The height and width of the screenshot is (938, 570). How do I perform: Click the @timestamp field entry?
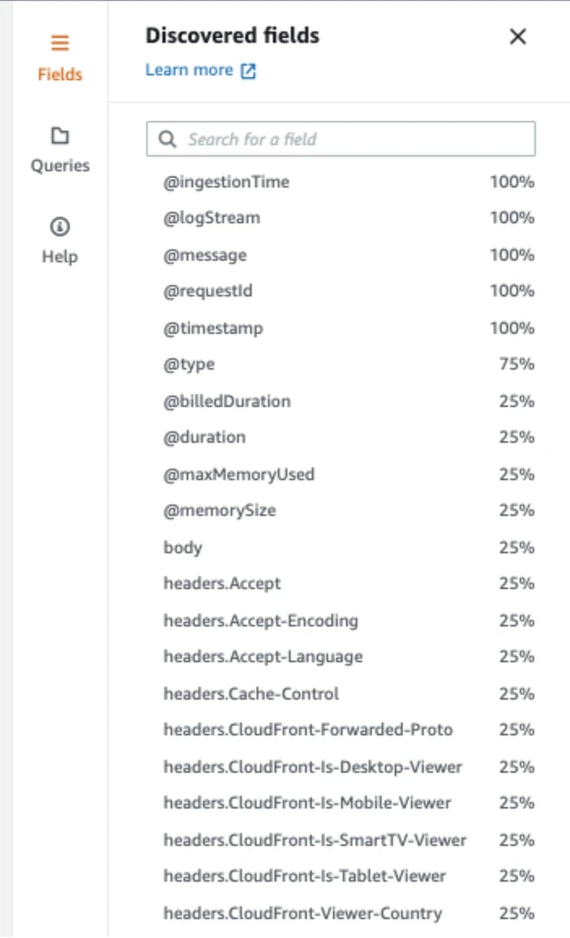[x=213, y=328]
